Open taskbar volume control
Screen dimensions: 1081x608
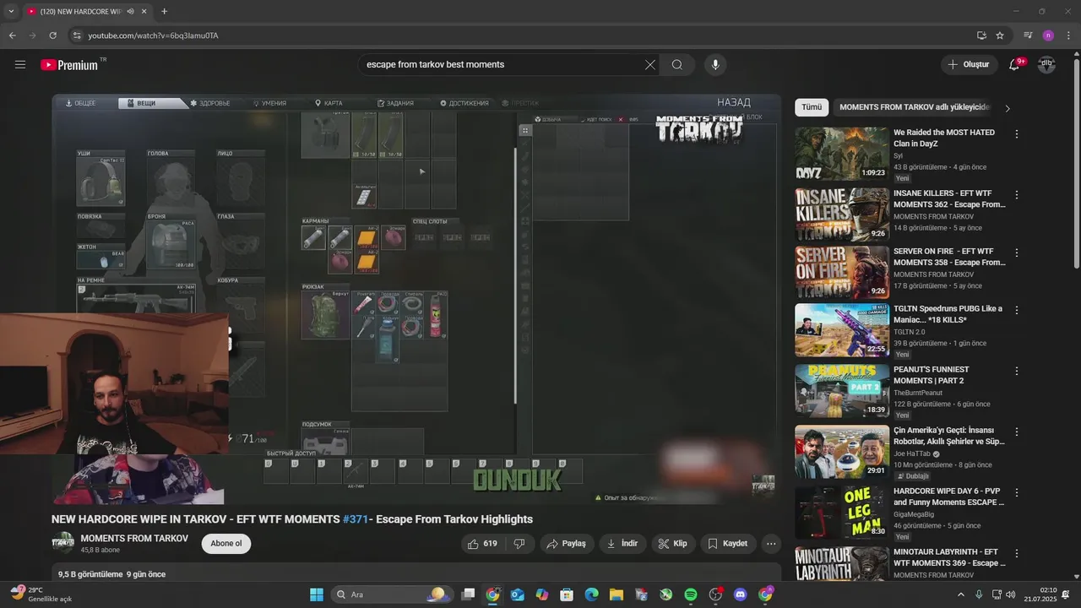[1011, 594]
